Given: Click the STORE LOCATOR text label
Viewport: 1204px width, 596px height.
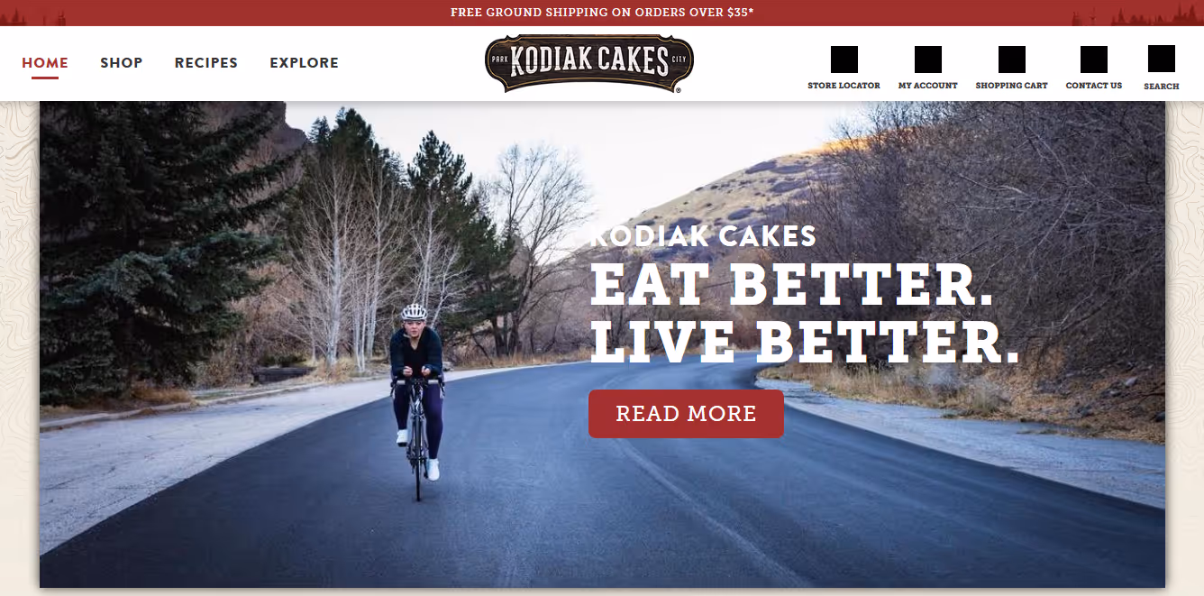Looking at the screenshot, I should coord(844,86).
